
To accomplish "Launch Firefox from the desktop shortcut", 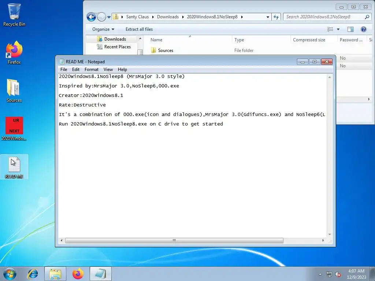I will pos(14,53).
